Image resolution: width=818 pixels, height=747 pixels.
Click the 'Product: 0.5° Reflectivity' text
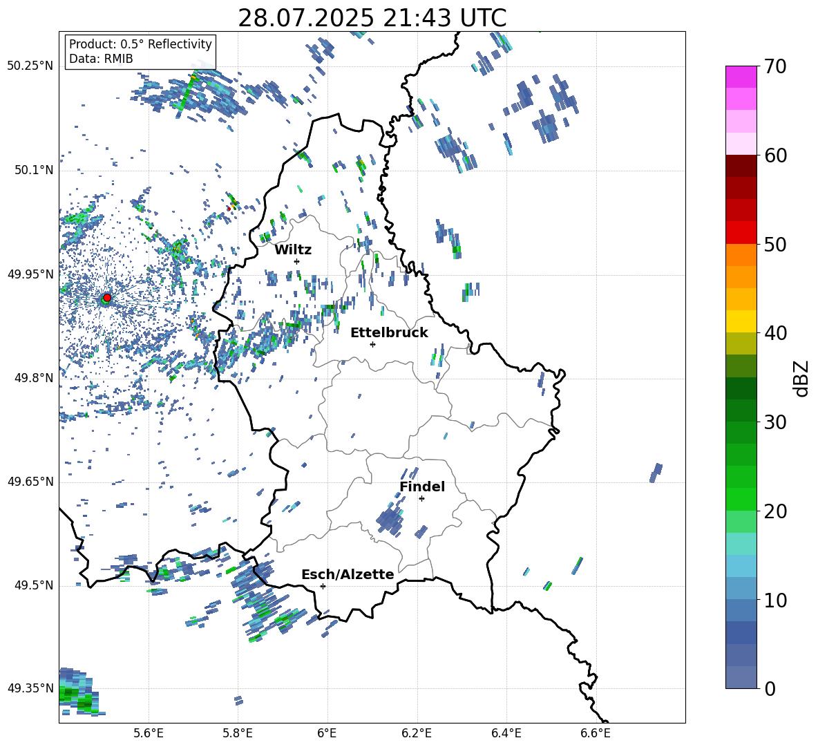point(140,44)
